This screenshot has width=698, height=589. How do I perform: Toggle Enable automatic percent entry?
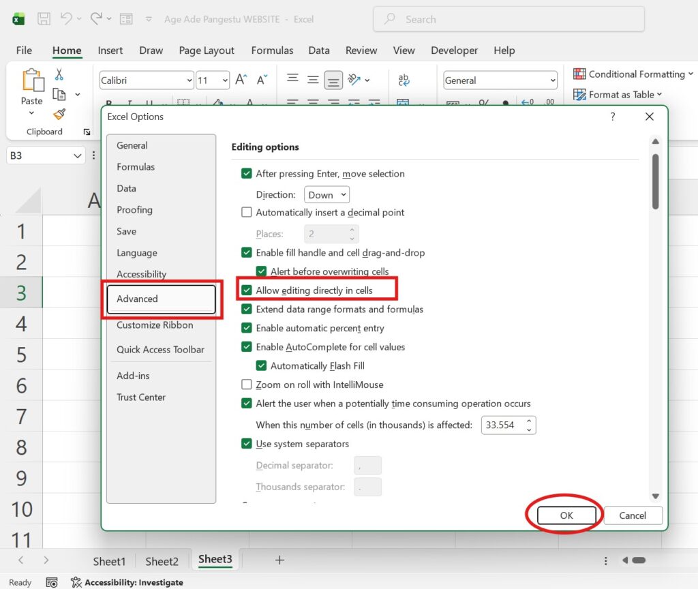(x=246, y=328)
